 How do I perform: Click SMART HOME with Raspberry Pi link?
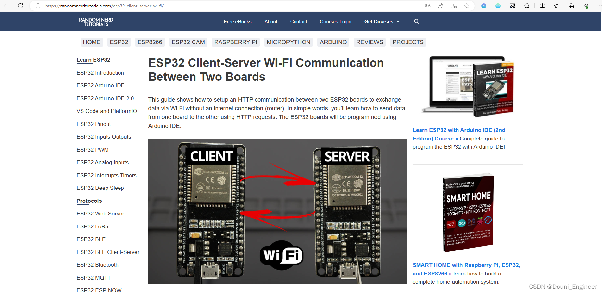pyautogui.click(x=466, y=269)
